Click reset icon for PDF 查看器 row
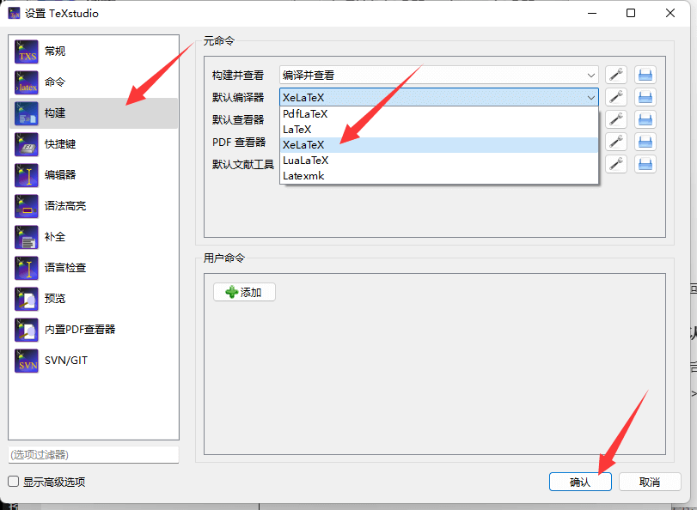The height and width of the screenshot is (510, 697). [x=645, y=143]
